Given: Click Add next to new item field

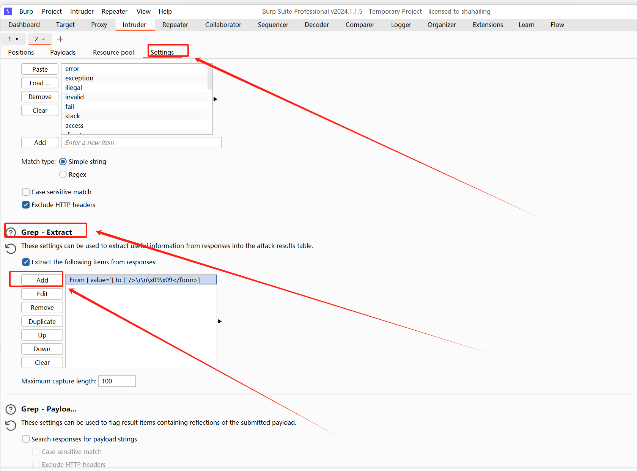Looking at the screenshot, I should (x=40, y=143).
